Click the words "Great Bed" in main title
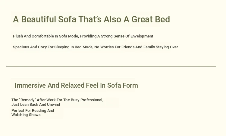The image size is (226, 136). [x=151, y=19]
